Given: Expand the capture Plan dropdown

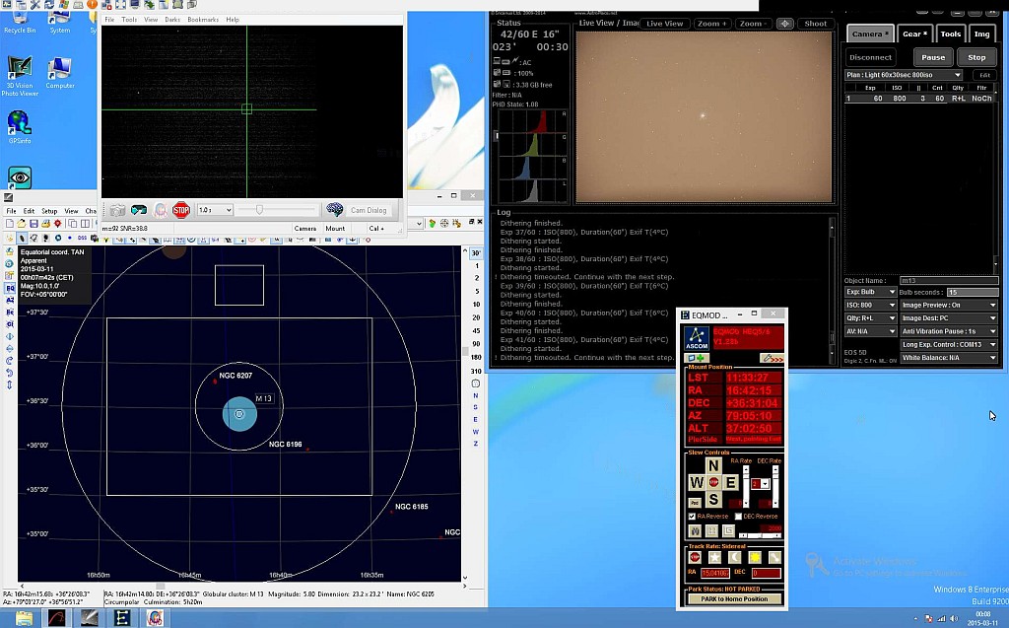Looking at the screenshot, I should 956,75.
